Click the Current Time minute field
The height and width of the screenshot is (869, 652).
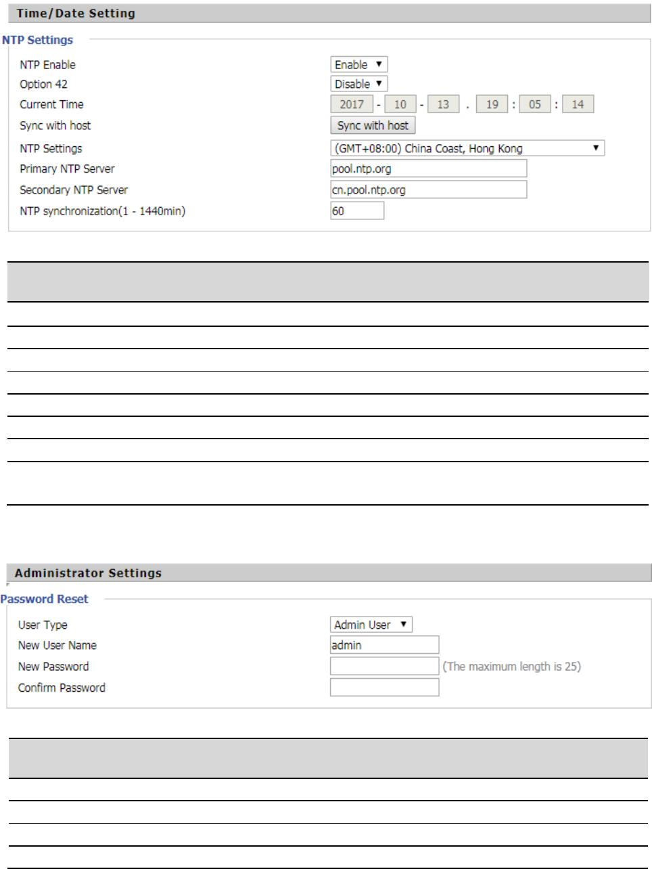coord(535,104)
